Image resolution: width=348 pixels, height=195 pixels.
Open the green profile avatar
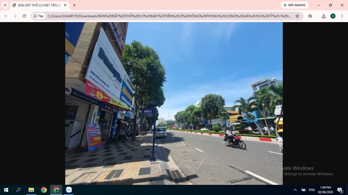[x=333, y=16]
